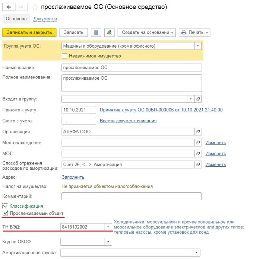Switch to the Документы tab
This screenshot has width=266, height=259.
(45, 19)
